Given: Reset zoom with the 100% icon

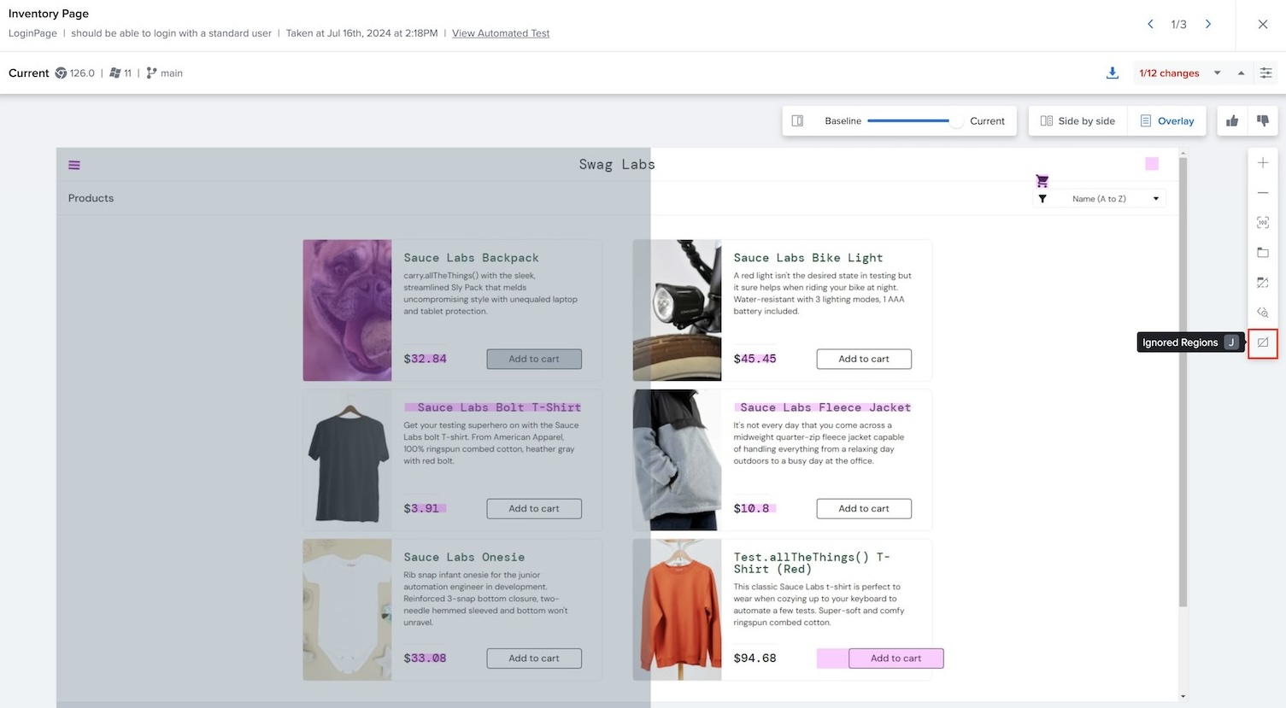Looking at the screenshot, I should click(1263, 223).
